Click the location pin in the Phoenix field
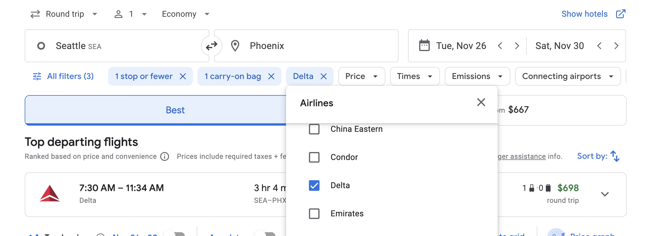The image size is (659, 236). (235, 45)
